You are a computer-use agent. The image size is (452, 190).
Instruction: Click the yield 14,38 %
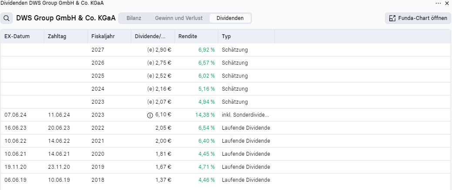tap(205, 115)
